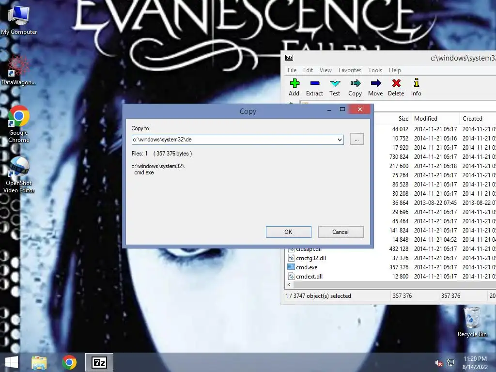Click the Copy toolbar icon in 7-Zip
This screenshot has width=496, height=372.
coord(355,87)
